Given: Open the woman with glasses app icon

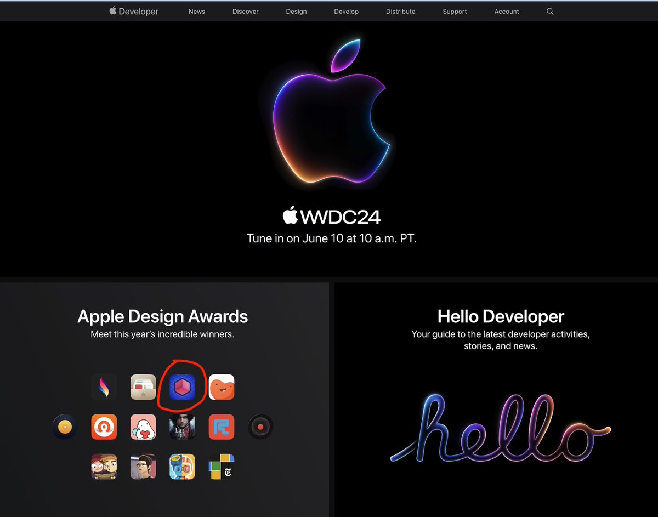Looking at the screenshot, I should (143, 467).
